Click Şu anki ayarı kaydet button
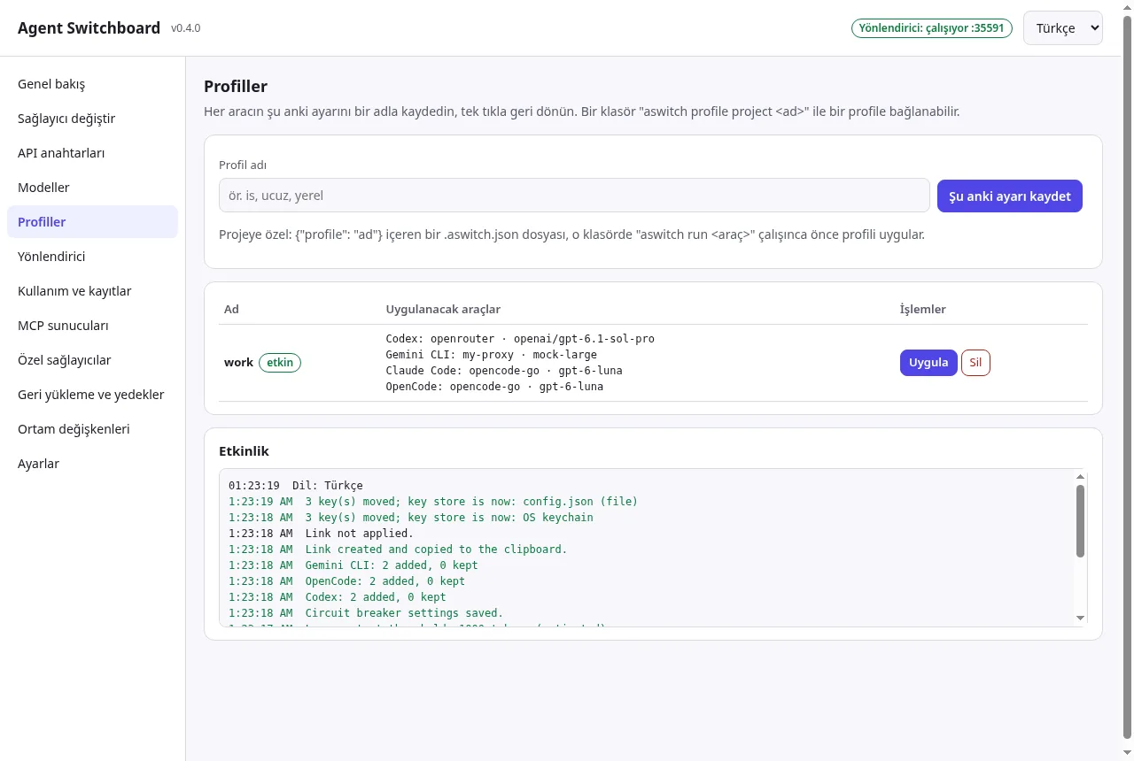The image size is (1134, 761). coord(1010,196)
